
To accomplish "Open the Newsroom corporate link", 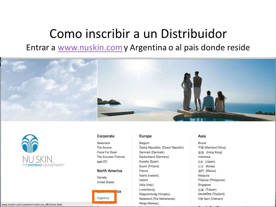I will pos(103,143).
